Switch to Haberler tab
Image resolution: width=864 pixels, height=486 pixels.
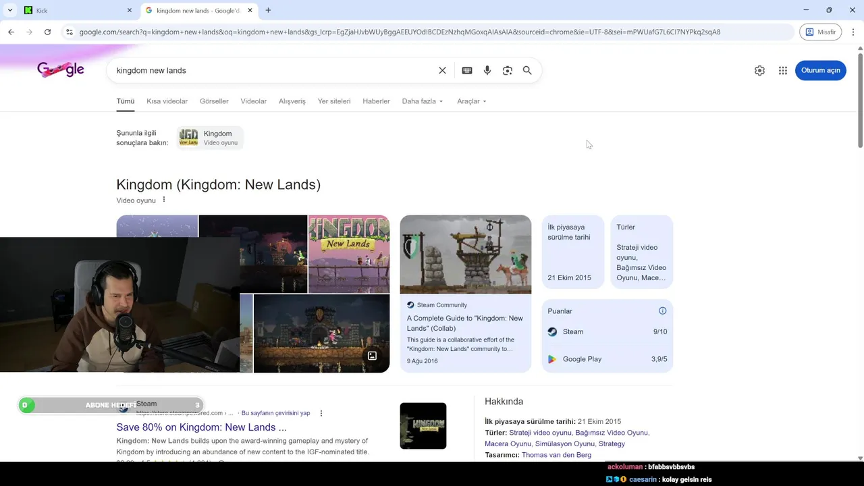click(x=376, y=101)
